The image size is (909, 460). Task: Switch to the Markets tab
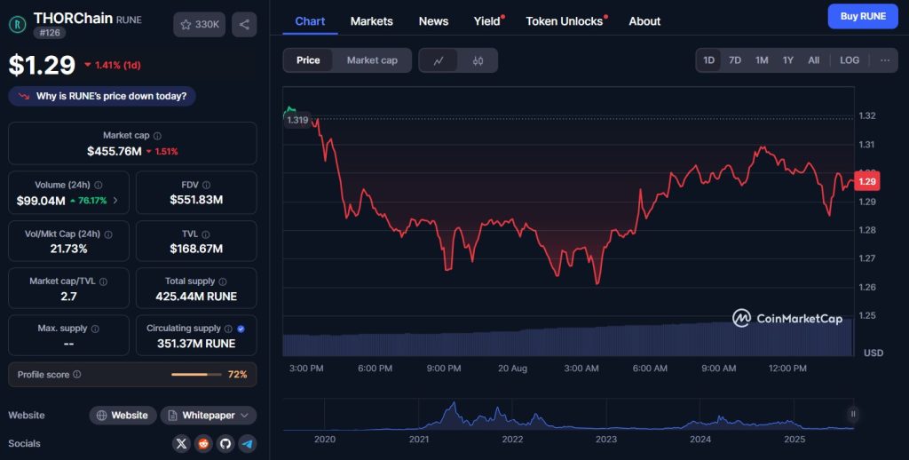pyautogui.click(x=371, y=21)
